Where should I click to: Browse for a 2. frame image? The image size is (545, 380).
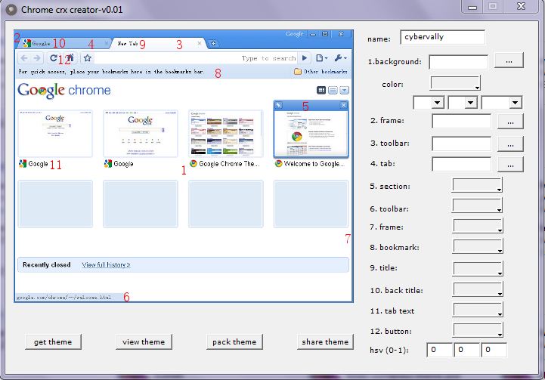click(x=510, y=122)
